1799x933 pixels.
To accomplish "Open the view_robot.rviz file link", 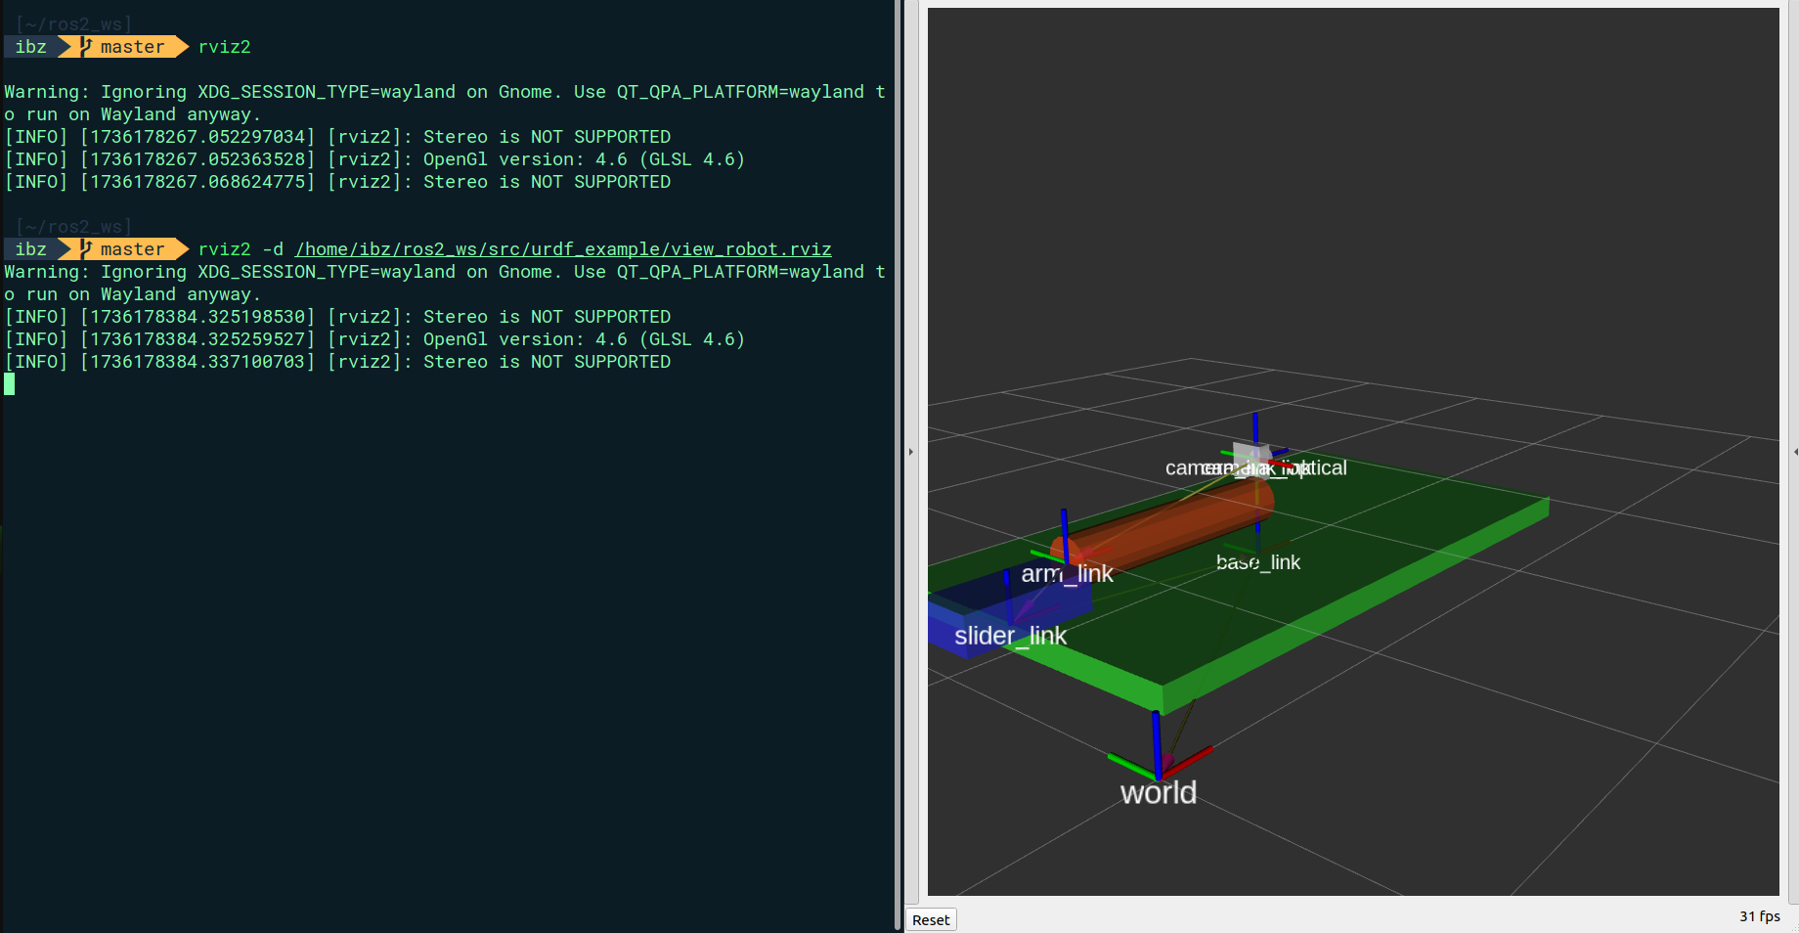I will click(x=563, y=249).
